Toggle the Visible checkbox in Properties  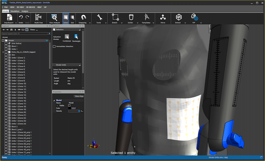pos(69,105)
